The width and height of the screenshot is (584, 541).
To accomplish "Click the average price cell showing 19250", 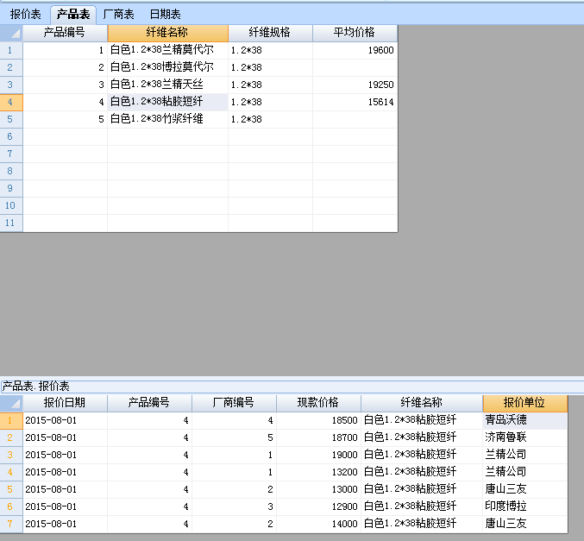I will (355, 85).
